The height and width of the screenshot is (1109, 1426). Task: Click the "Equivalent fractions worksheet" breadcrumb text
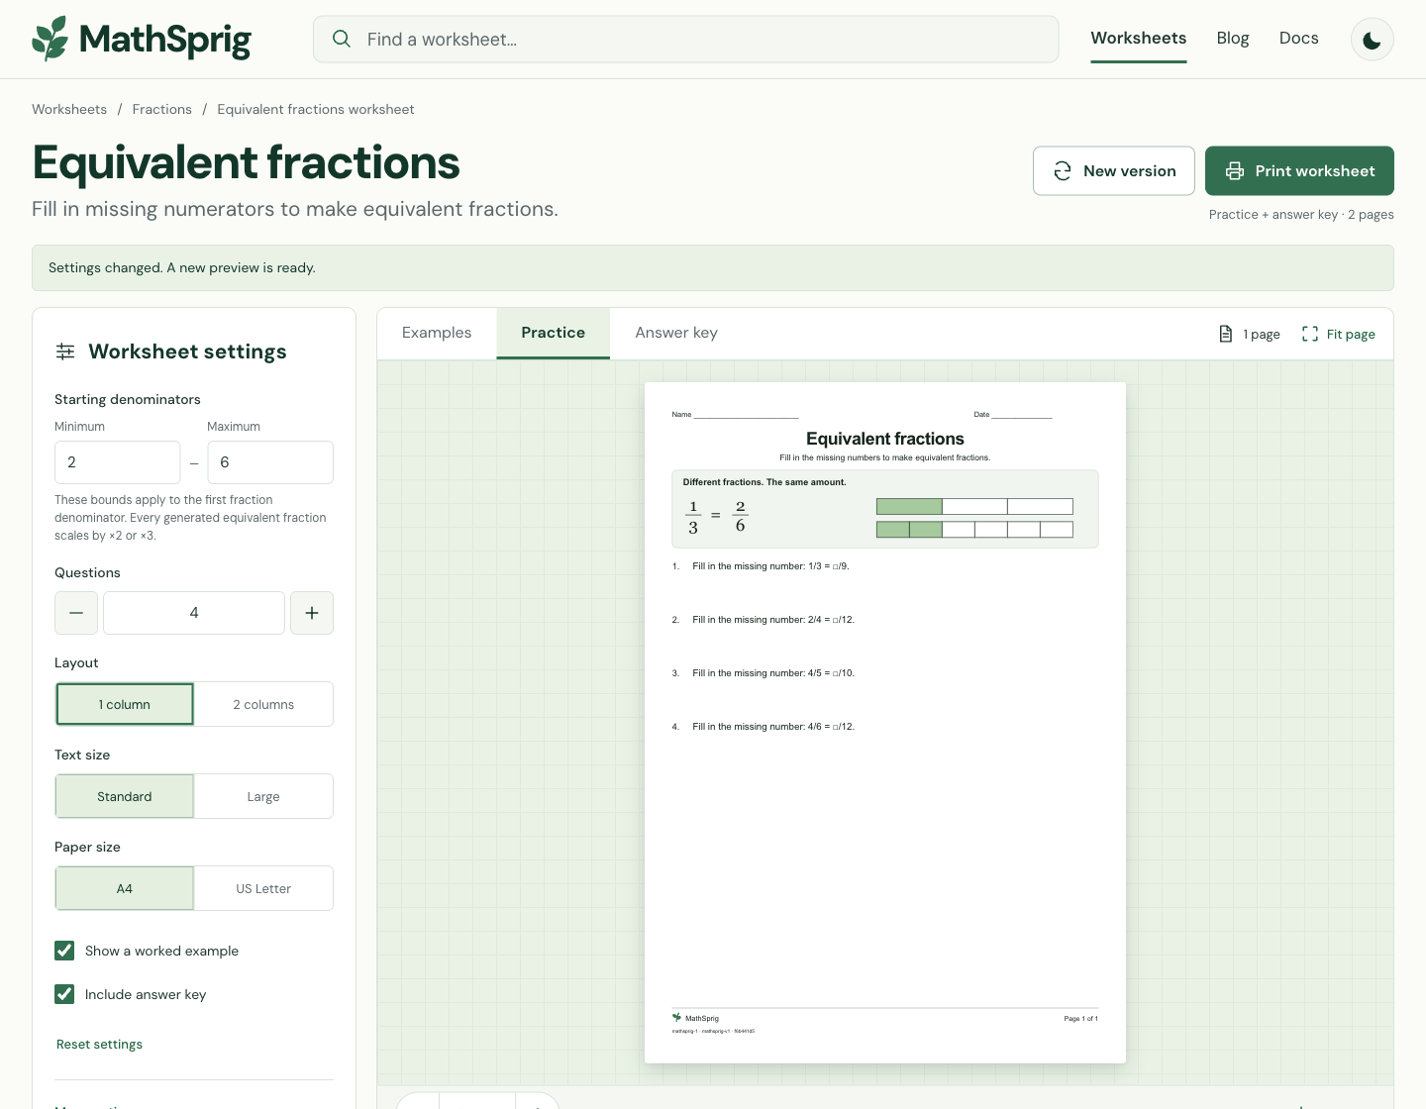click(x=316, y=110)
